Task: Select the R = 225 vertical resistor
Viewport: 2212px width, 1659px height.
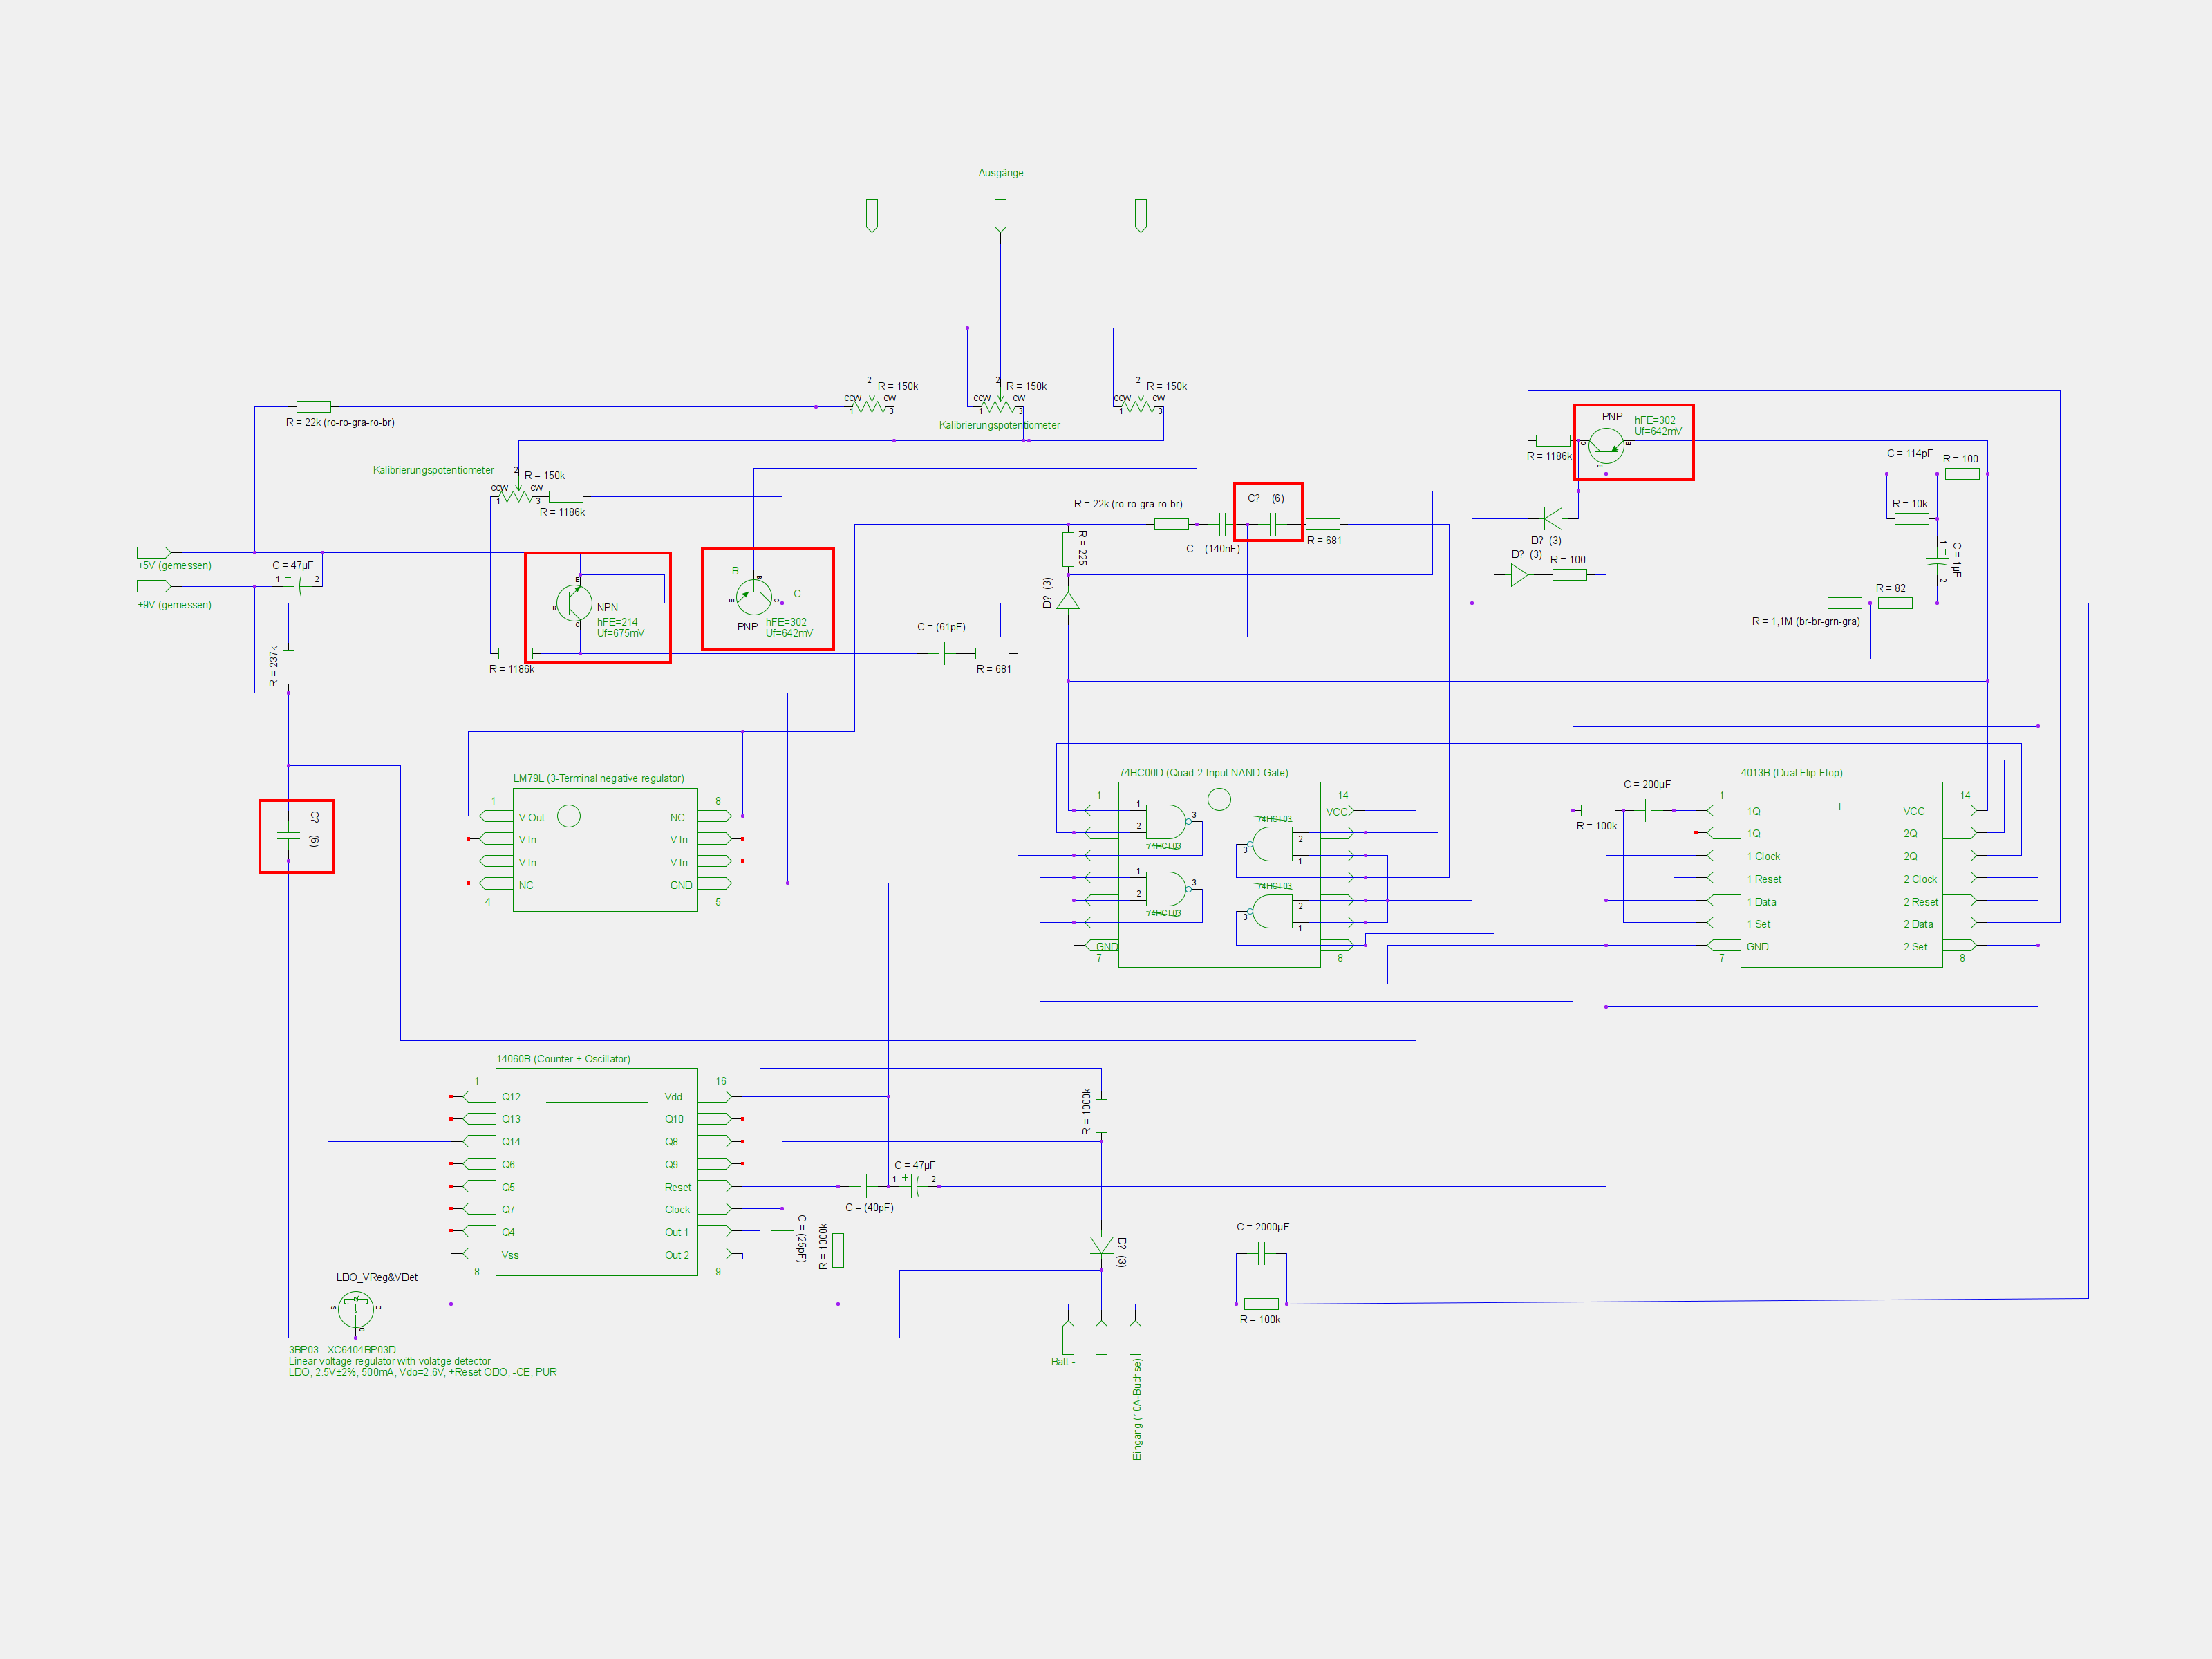Action: (x=1068, y=549)
